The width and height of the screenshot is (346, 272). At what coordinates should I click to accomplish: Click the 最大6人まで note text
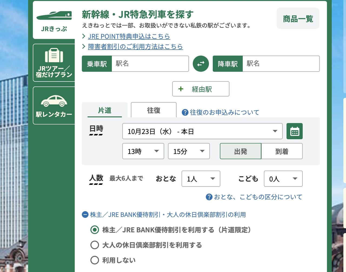click(x=126, y=178)
